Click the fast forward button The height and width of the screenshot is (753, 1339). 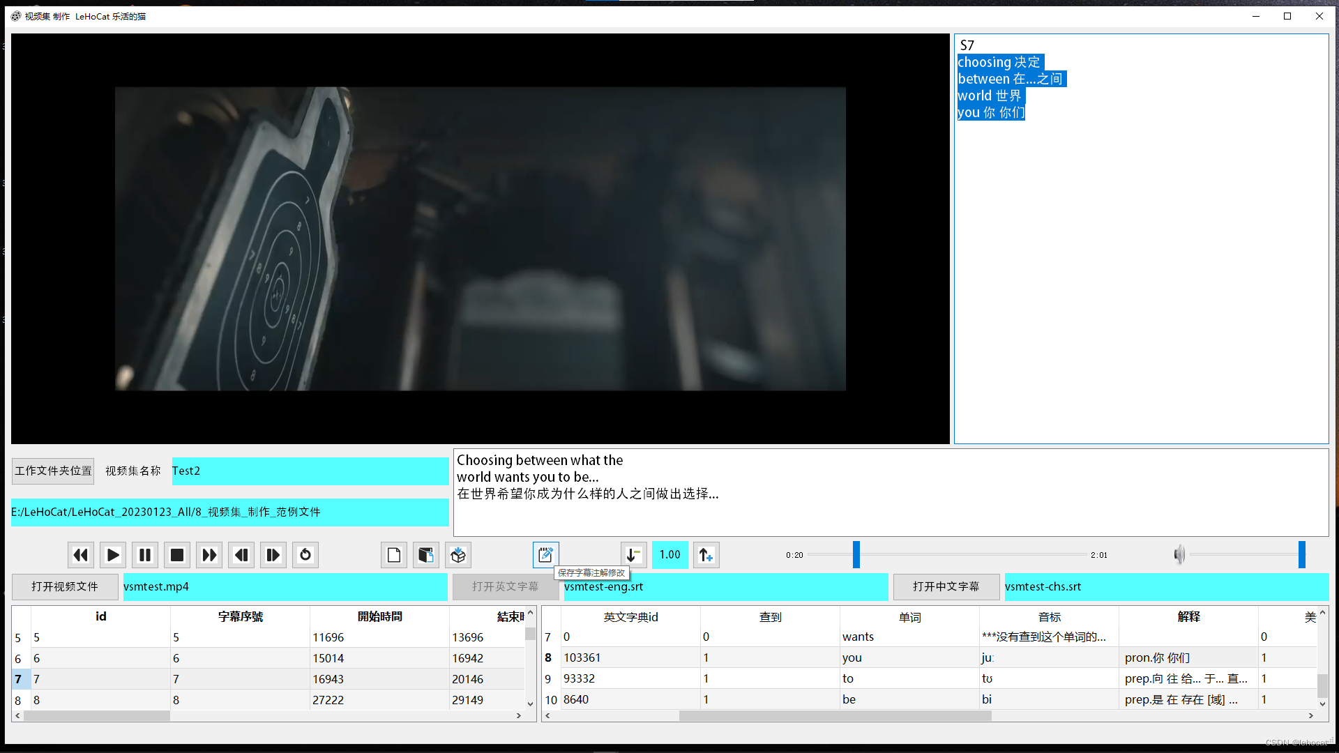point(209,555)
